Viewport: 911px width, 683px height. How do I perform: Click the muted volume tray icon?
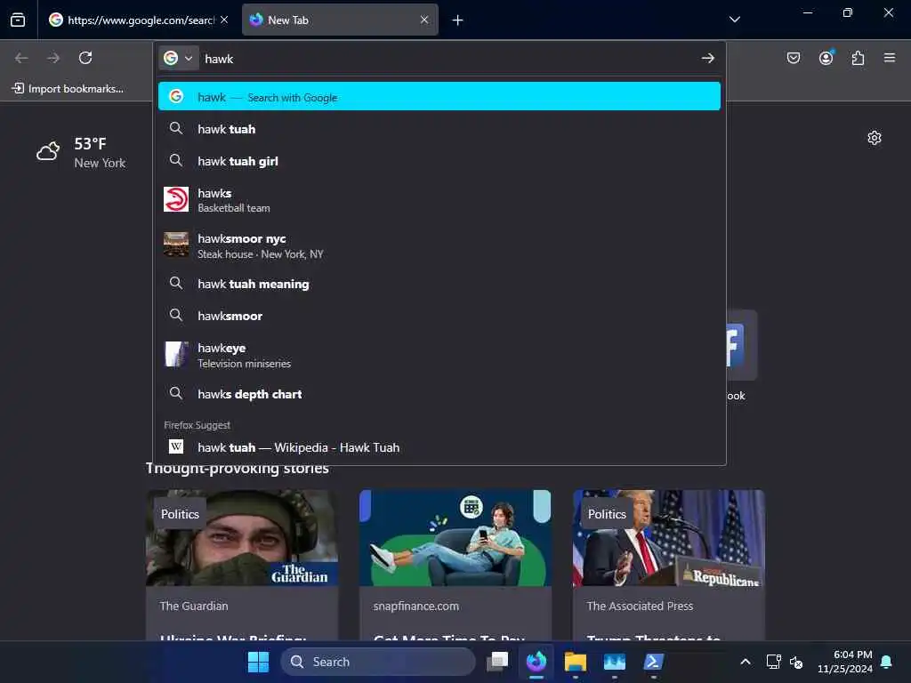(796, 662)
